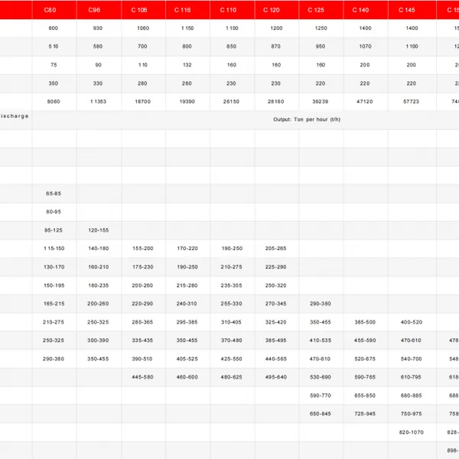Select the 495-640 cell in C 120
The height and width of the screenshot is (459, 459).
click(275, 377)
